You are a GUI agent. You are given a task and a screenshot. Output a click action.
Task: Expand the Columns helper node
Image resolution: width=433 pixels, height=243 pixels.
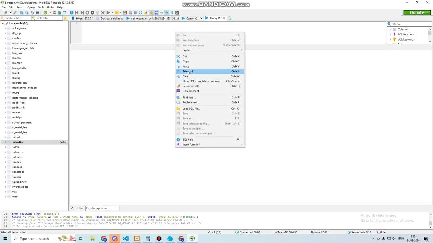[x=390, y=29]
